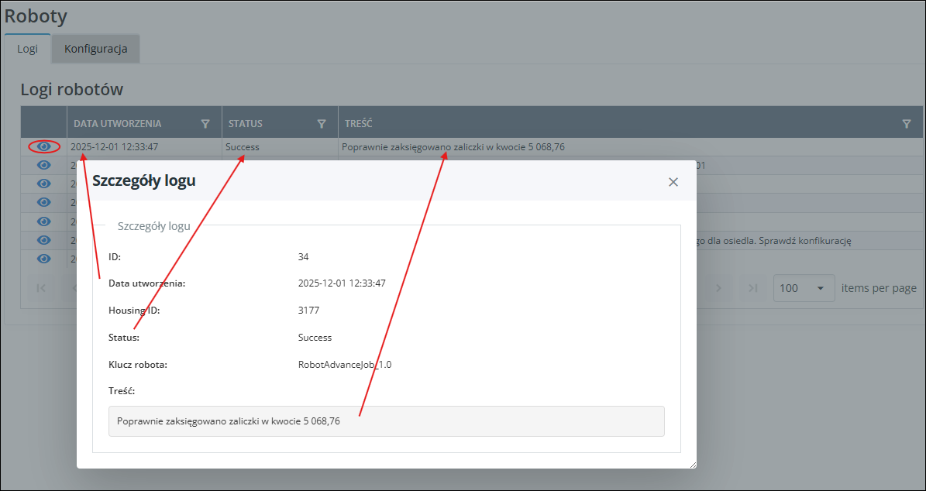This screenshot has width=926, height=491.
Task: Sort by Status column header
Action: click(x=245, y=123)
